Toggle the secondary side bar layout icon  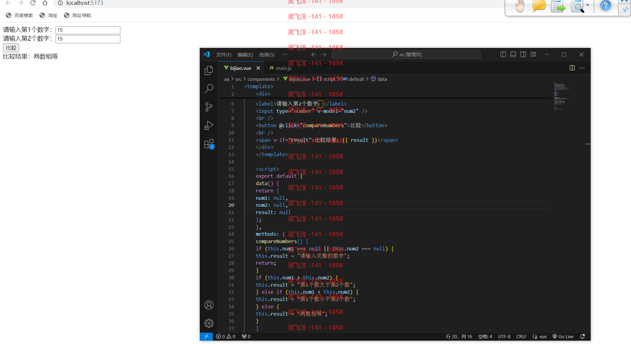coord(523,54)
